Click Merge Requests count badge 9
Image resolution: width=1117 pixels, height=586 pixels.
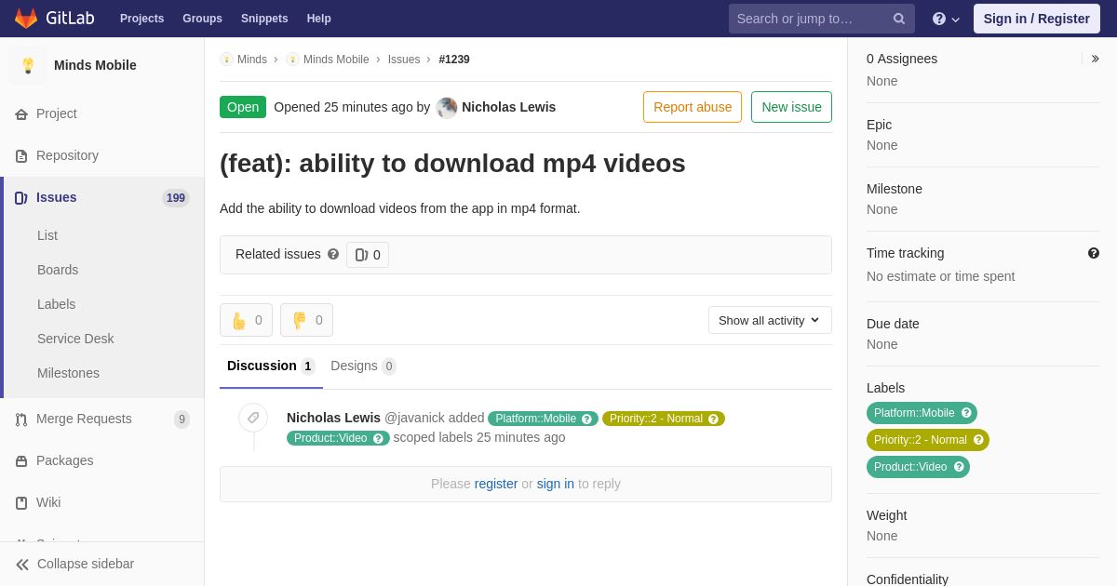click(x=182, y=420)
